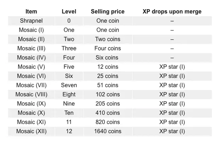This screenshot has height=147, width=215.
Task: Click the 205 coins price cell
Action: tap(107, 104)
